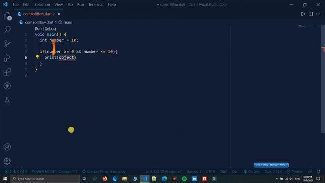This screenshot has height=183, width=325.
Task: Open the View menu
Action: click(x=59, y=5)
